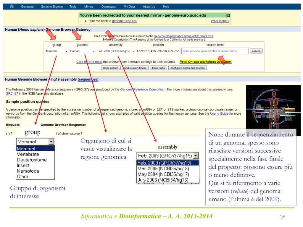Screen dimensions: 303x227
Task: Select Insect in group list
Action: 36,166
